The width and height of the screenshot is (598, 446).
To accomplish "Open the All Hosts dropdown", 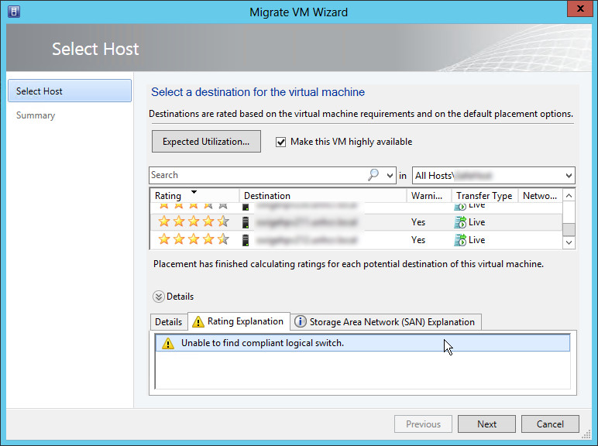I will click(569, 176).
